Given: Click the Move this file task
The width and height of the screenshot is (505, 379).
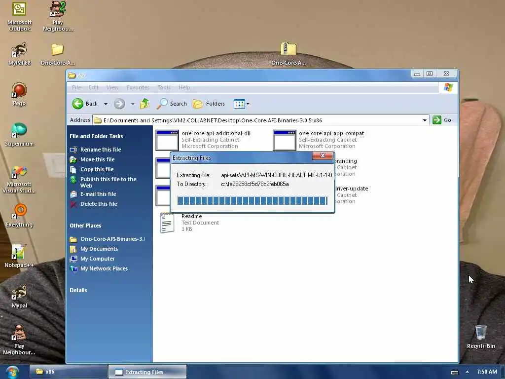Looking at the screenshot, I should pos(97,159).
